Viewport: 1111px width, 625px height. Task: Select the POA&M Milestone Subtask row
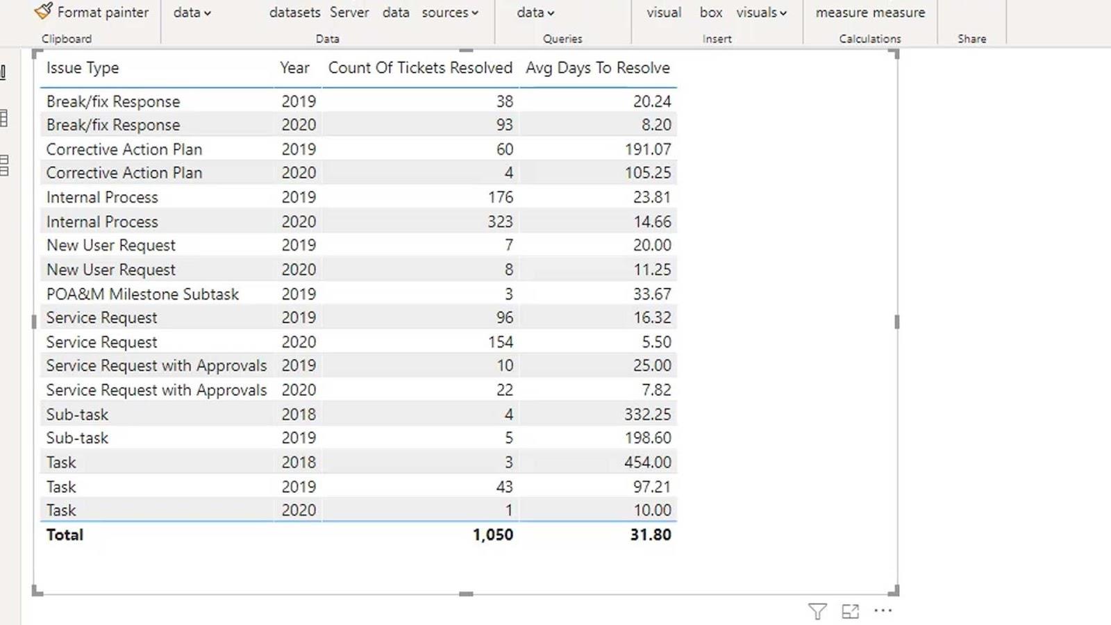[x=358, y=294]
